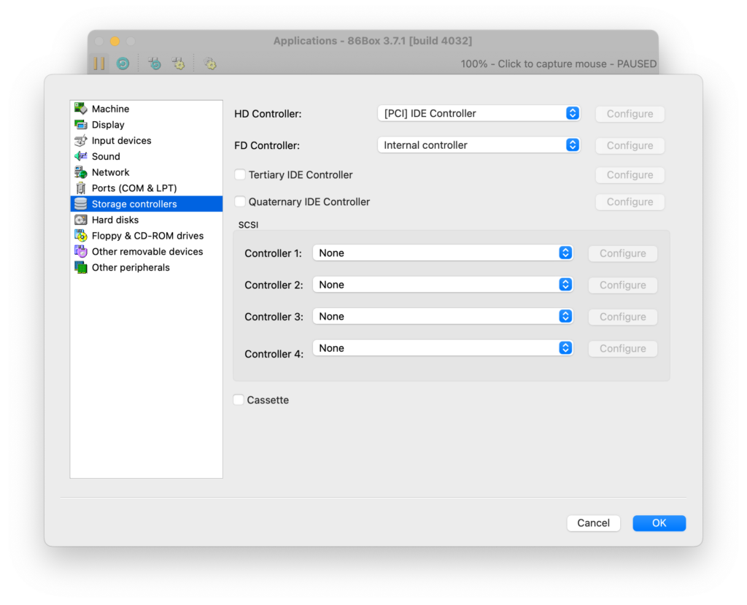This screenshot has width=747, height=605.
Task: Enable the Tertiary IDE Controller checkbox
Action: coord(239,175)
